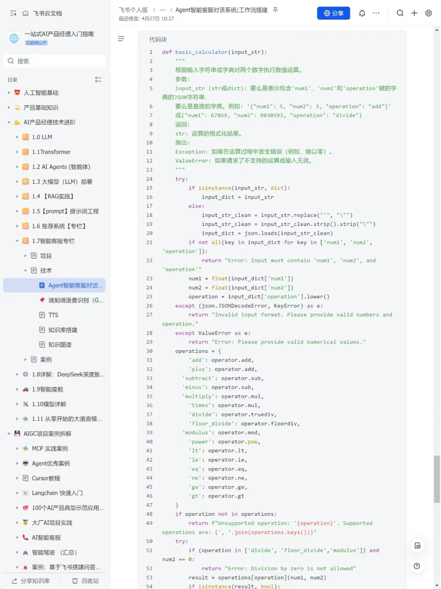Open 1.6 推荐系统【专栏】 page
This screenshot has height=589, width=441.
[60, 226]
